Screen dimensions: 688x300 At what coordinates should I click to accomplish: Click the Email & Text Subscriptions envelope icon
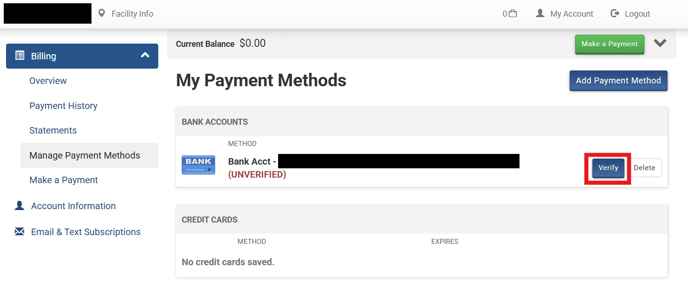(19, 231)
